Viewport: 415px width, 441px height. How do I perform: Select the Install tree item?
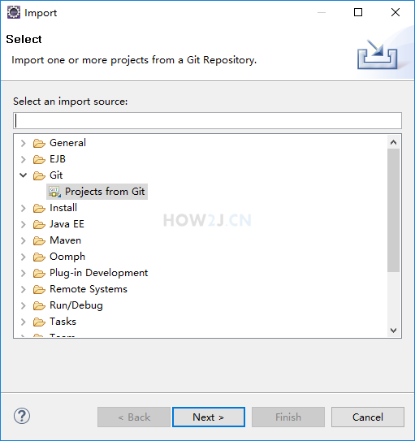coord(63,208)
